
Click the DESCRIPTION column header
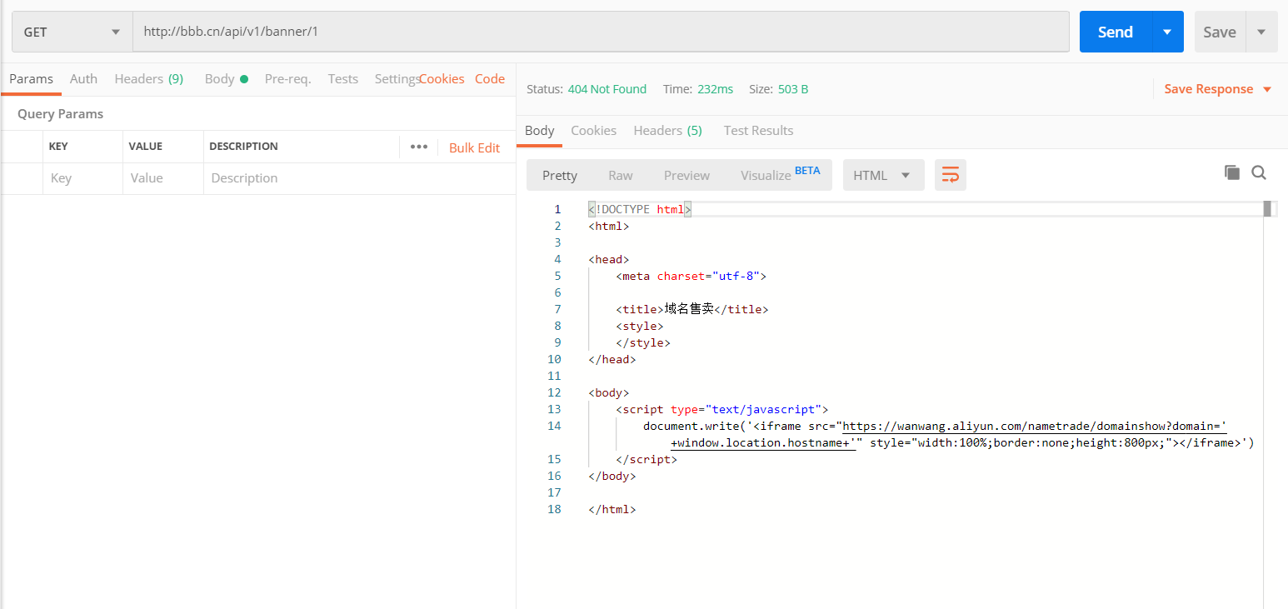coord(243,147)
